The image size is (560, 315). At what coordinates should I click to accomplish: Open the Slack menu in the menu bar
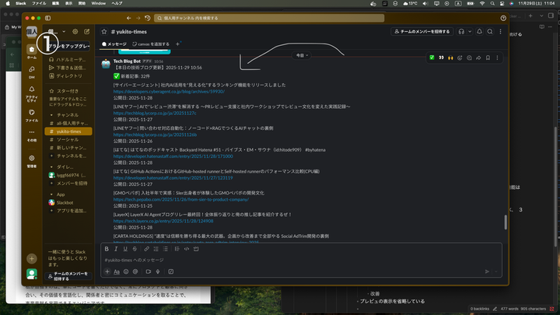click(x=21, y=3)
